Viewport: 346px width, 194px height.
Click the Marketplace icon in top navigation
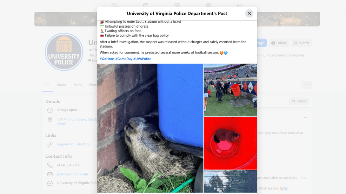(177, 5)
